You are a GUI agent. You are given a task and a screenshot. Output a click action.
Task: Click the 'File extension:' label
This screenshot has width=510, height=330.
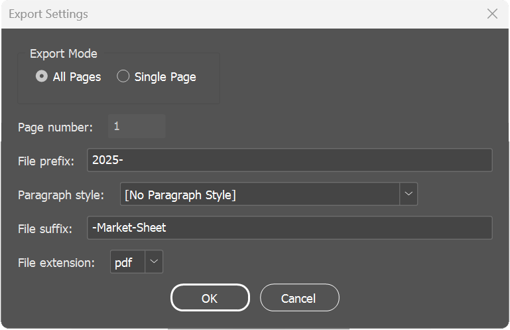tap(56, 263)
